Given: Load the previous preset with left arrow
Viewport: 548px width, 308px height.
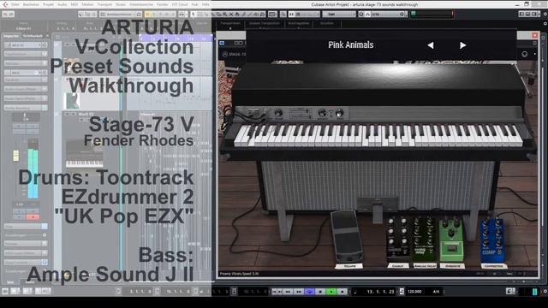Looking at the screenshot, I should 431,45.
